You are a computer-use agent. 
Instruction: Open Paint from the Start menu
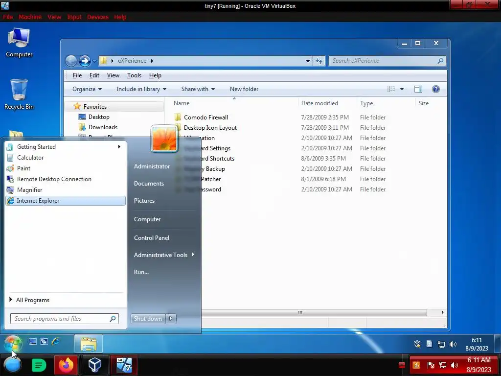click(66, 168)
